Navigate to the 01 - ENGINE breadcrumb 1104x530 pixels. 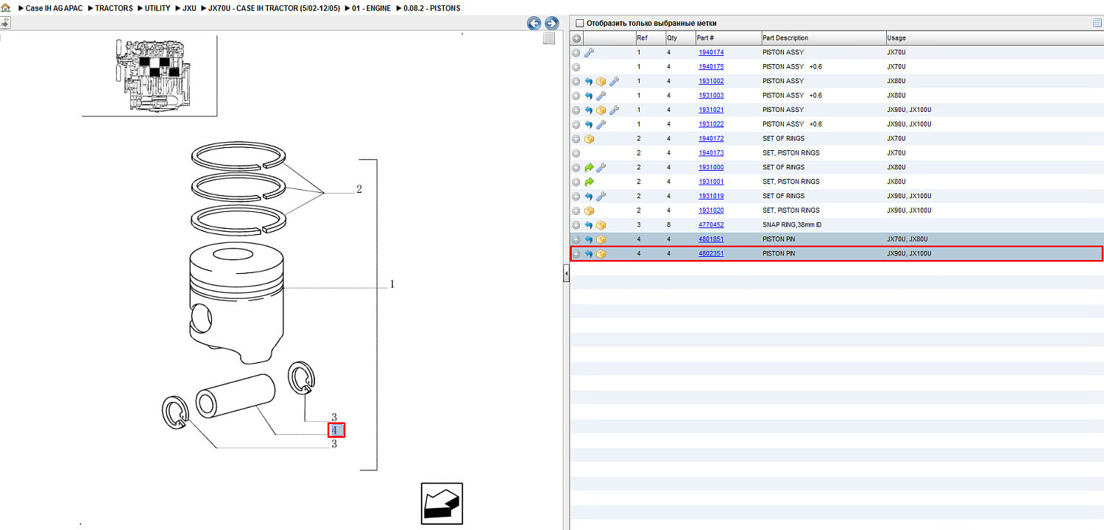pos(369,8)
